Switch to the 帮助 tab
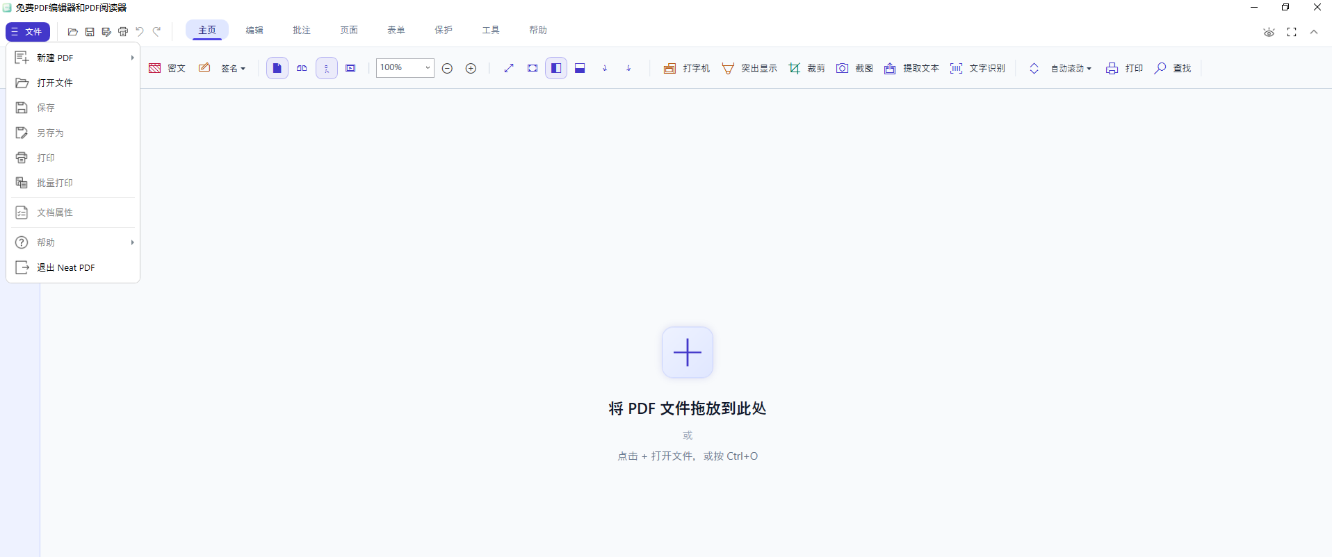The width and height of the screenshot is (1332, 557). [x=538, y=30]
